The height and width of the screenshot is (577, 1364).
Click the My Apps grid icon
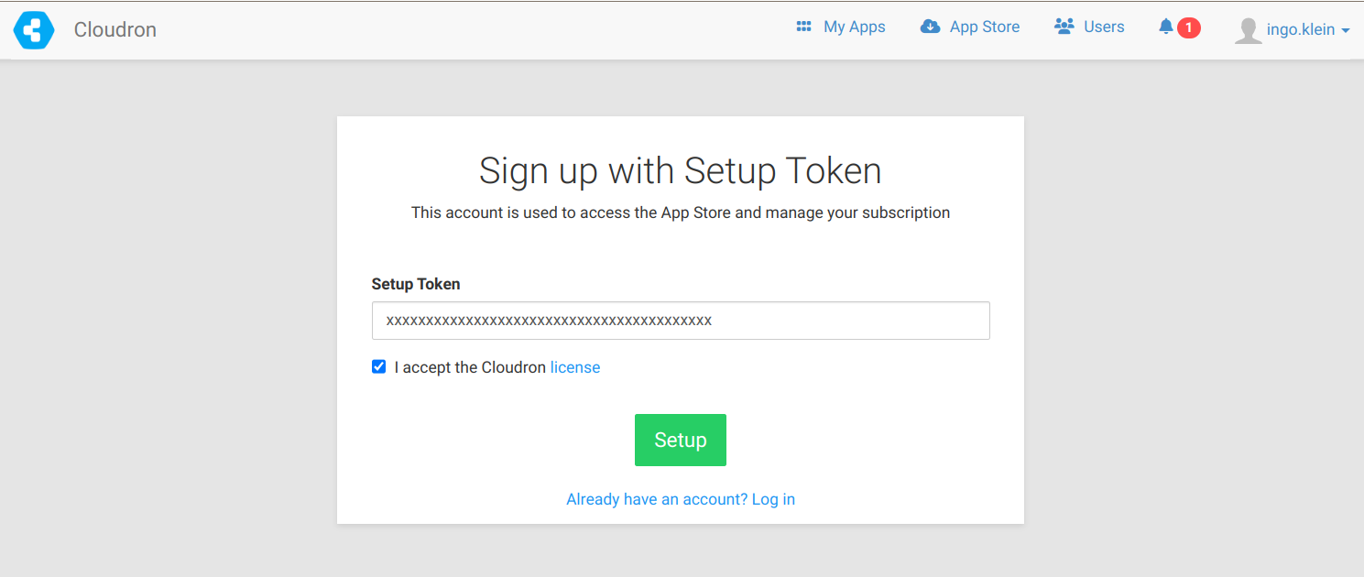click(804, 27)
